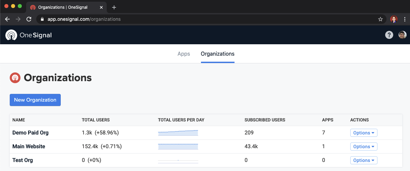Click the 152.4k (+0.71%) total users value
This screenshot has height=171, width=410.
(x=102, y=147)
